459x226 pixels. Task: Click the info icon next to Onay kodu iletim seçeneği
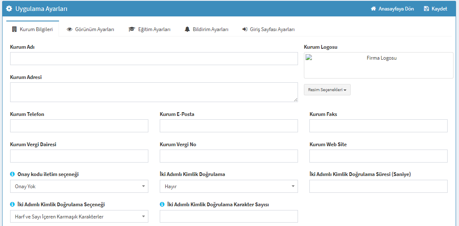12,174
